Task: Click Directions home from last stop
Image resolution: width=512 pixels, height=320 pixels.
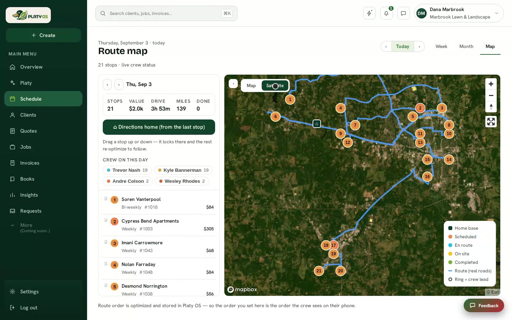Action: pos(159,127)
